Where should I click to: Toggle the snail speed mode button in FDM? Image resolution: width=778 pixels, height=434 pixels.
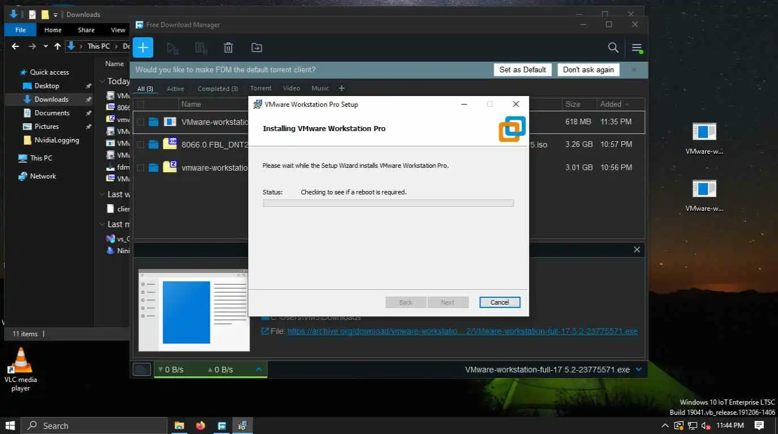[x=142, y=369]
